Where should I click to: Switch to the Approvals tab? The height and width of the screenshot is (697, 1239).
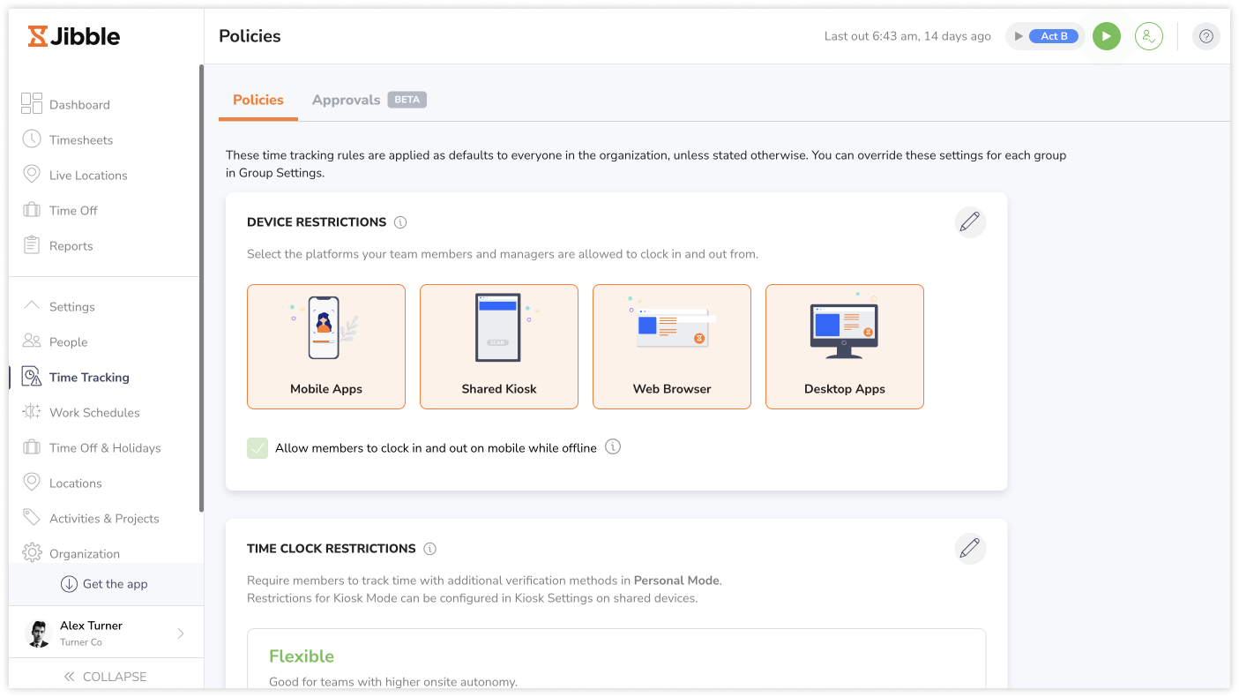tap(346, 100)
